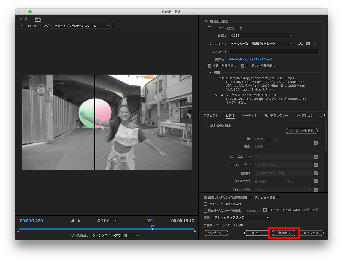
Task: Click the blue playhead marker
Action: point(153,226)
